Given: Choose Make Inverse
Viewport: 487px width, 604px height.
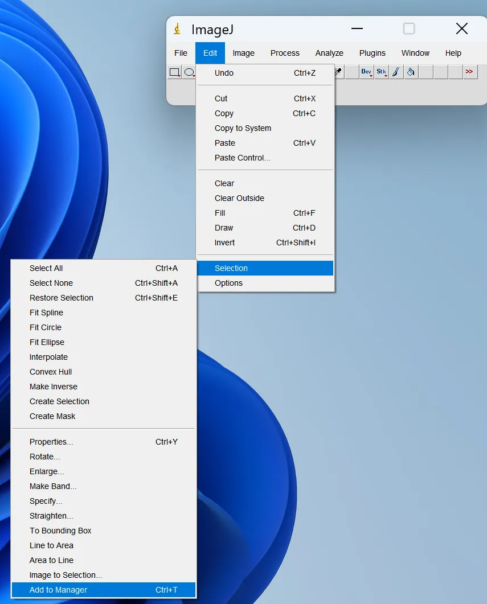Looking at the screenshot, I should pos(104,387).
